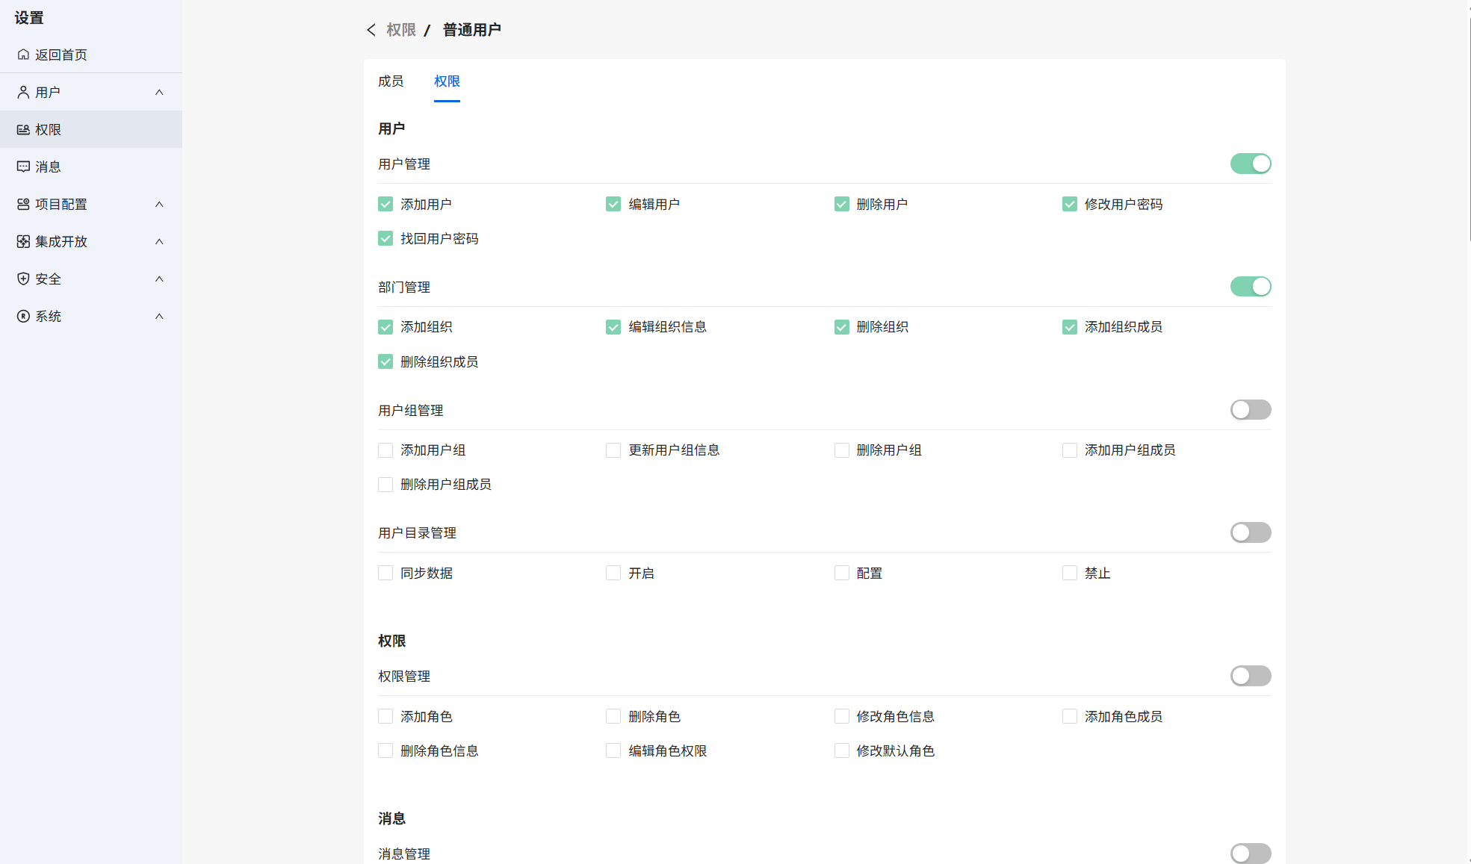Click the 系统 sidebar icon
The width and height of the screenshot is (1471, 864).
point(23,316)
